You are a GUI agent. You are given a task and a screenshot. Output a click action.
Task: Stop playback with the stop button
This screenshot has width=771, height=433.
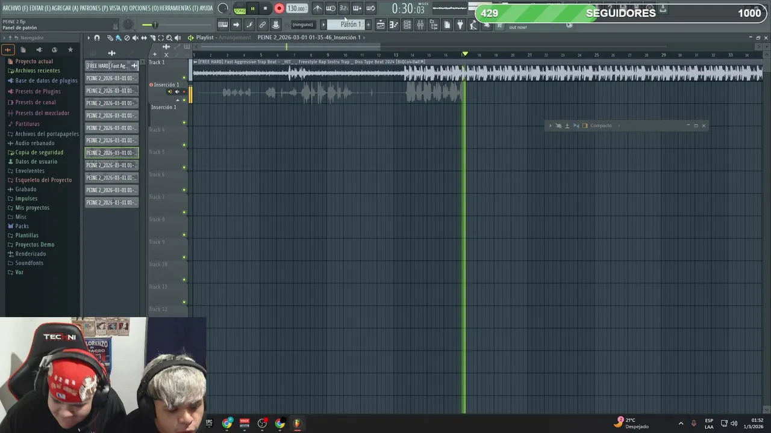coord(265,8)
